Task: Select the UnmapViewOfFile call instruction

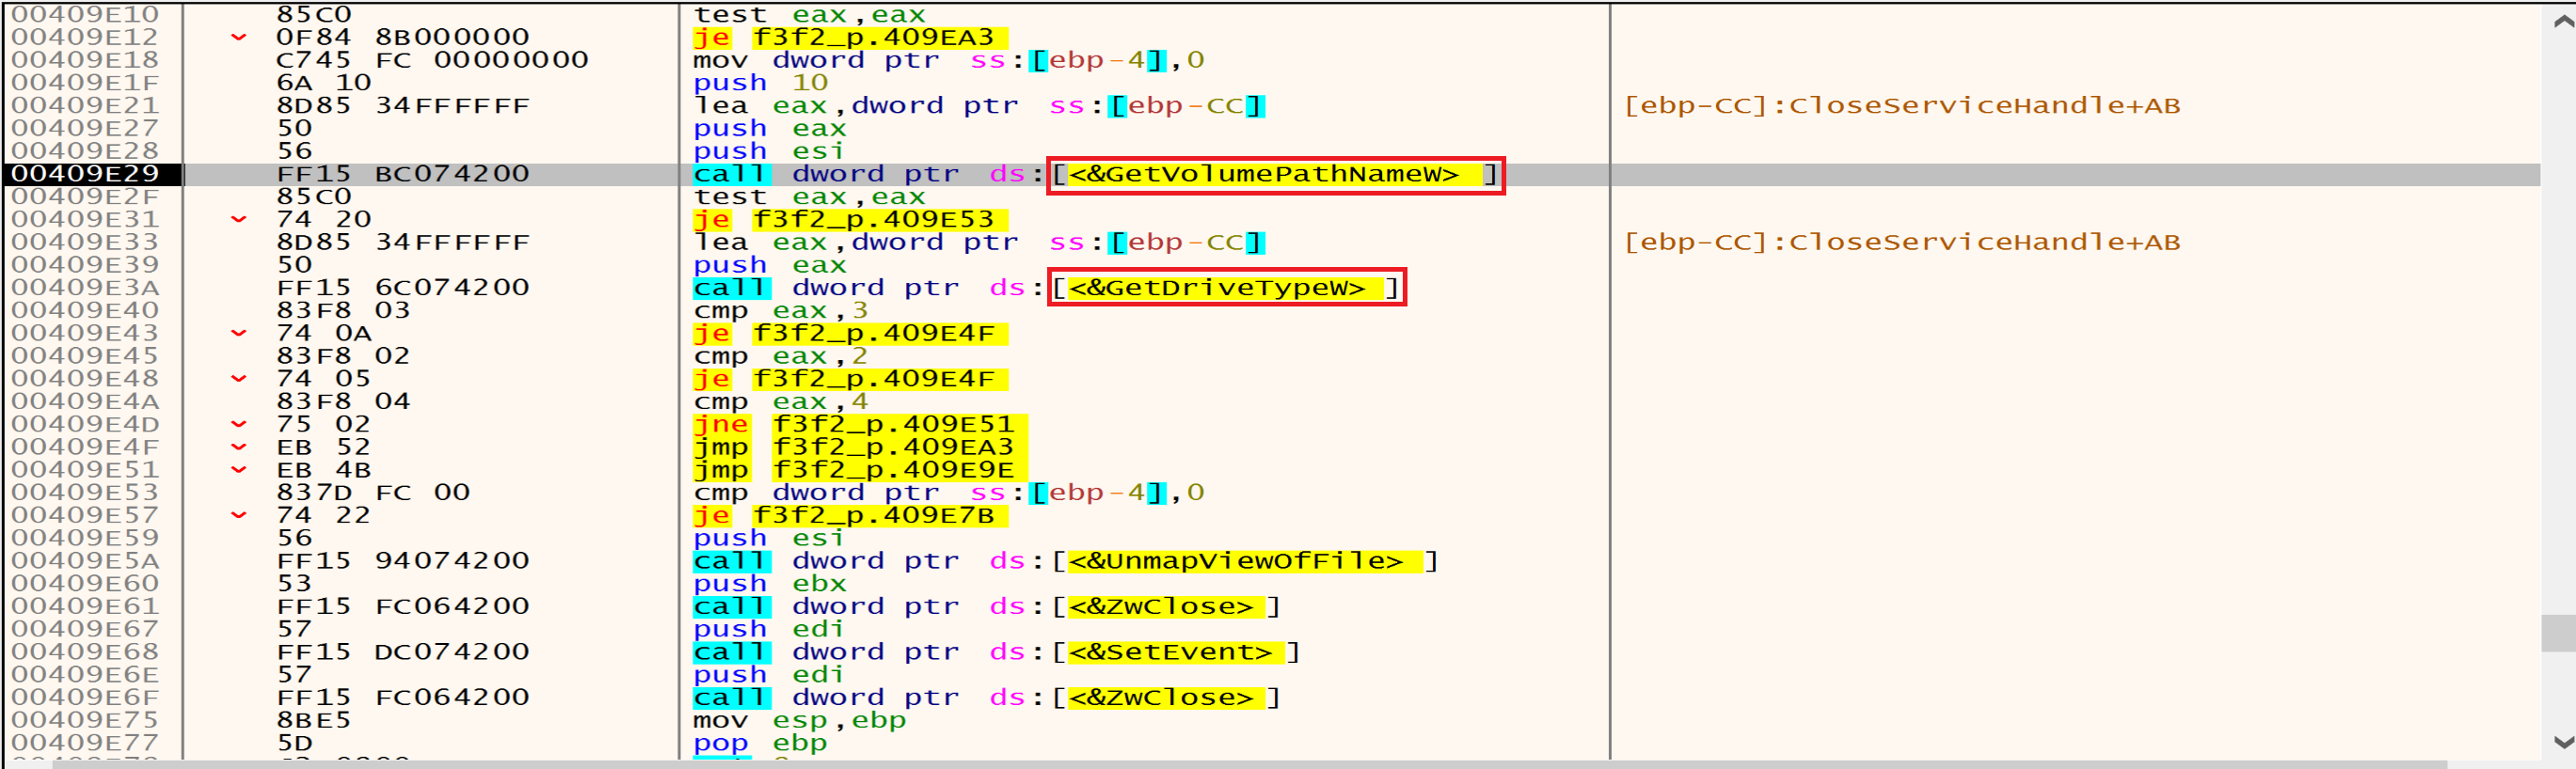Action: coord(1064,561)
